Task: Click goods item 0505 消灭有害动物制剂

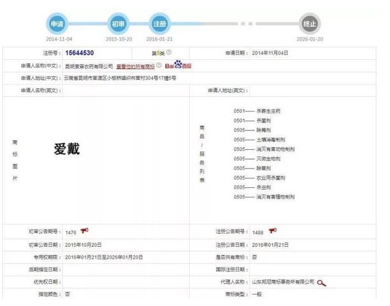Action: pyautogui.click(x=264, y=149)
